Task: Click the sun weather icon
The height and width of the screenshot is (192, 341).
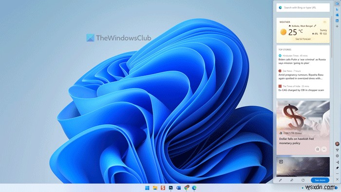Action: pyautogui.click(x=283, y=32)
